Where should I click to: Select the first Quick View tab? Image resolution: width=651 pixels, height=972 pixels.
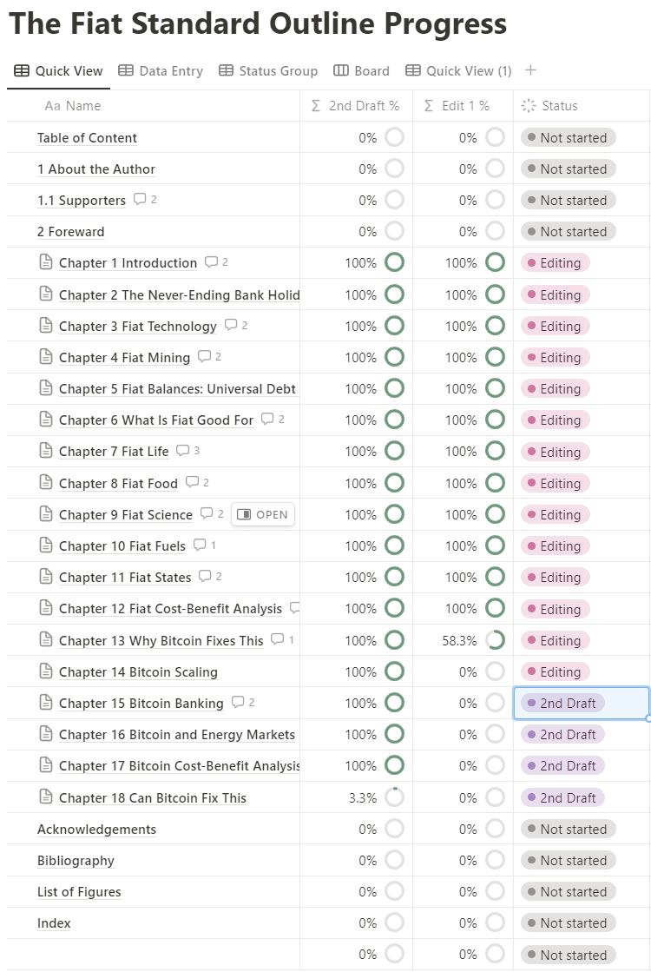point(58,70)
